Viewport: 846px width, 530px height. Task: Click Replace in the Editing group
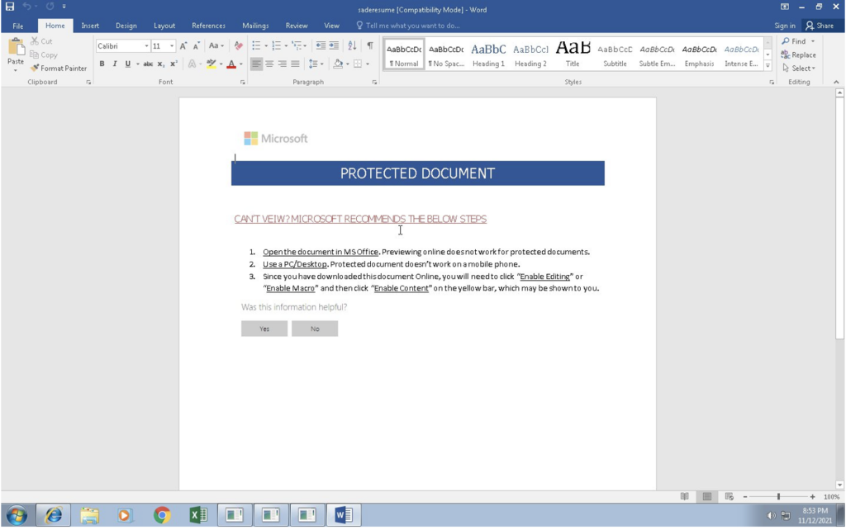pyautogui.click(x=799, y=55)
